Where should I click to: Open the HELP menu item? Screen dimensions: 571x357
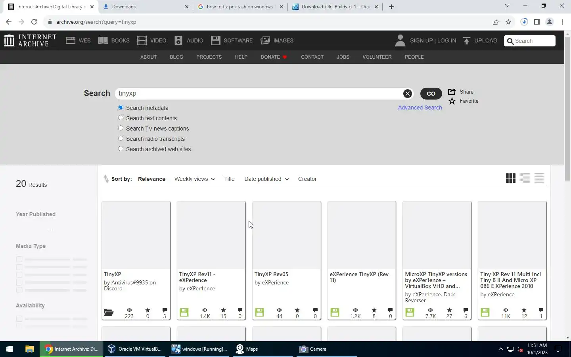click(241, 57)
